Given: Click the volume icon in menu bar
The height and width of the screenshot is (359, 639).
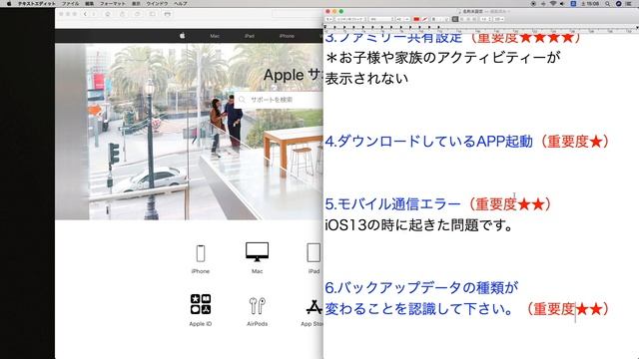Looking at the screenshot, I should [x=562, y=3].
